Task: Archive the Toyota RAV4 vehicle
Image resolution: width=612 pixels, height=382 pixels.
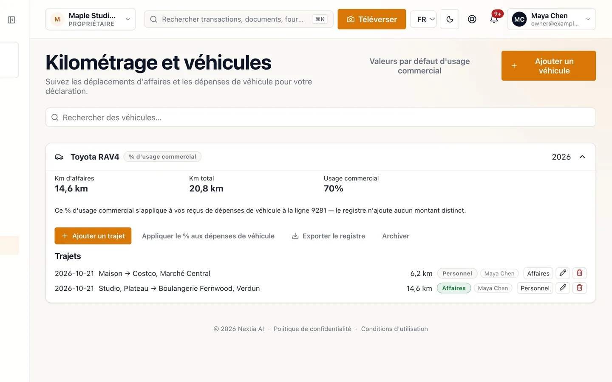Action: tap(396, 236)
